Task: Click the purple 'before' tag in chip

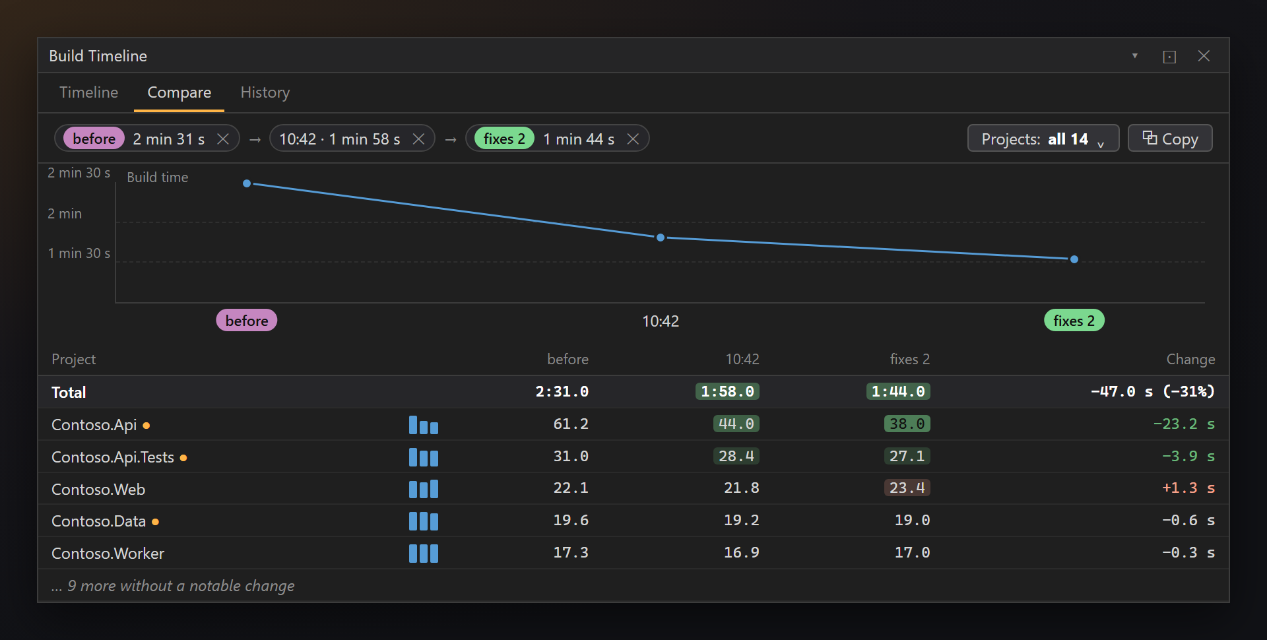Action: click(94, 139)
